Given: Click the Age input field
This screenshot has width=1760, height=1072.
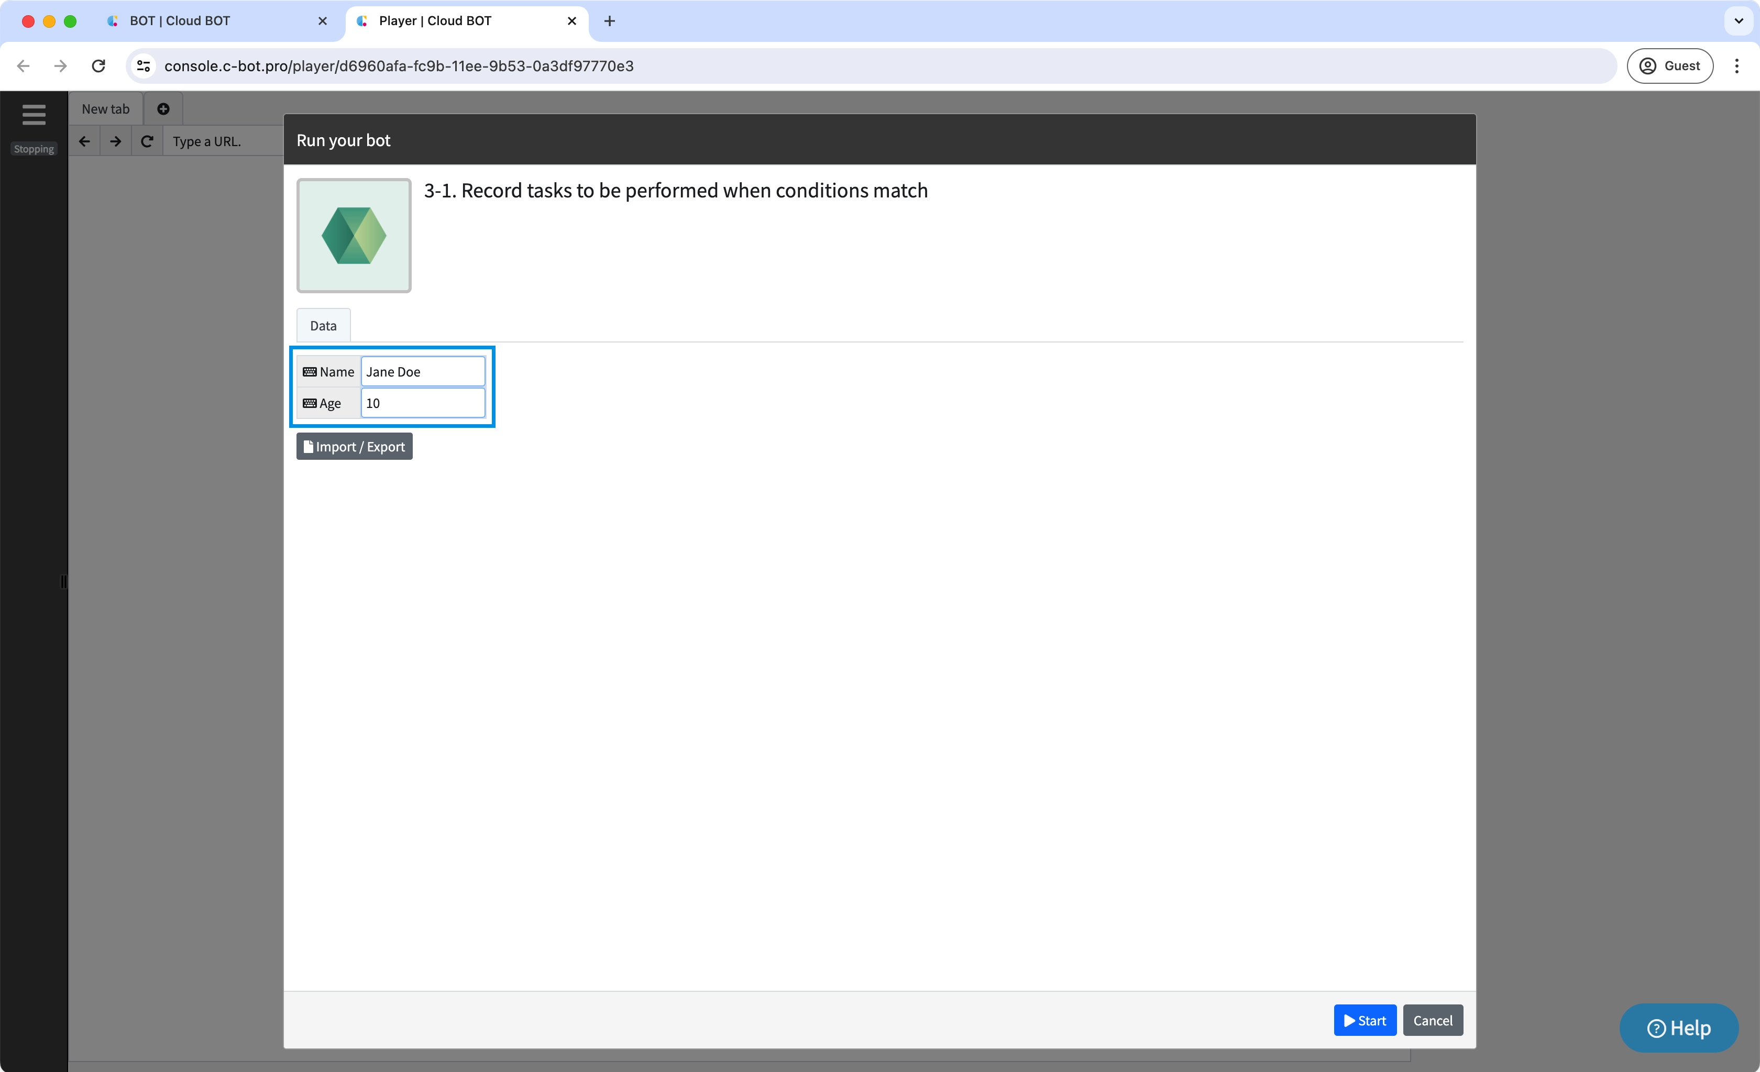Looking at the screenshot, I should pyautogui.click(x=422, y=403).
